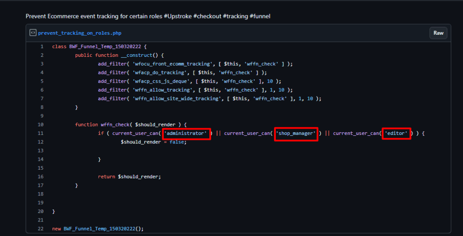463x236 pixels.
Task: Click '$should_render = false;' on line 12
Action: 154,142
